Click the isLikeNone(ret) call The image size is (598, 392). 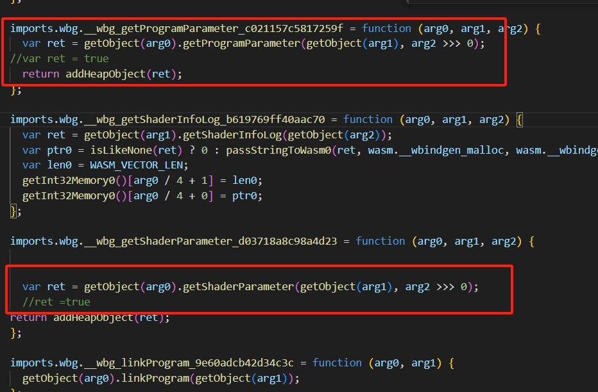click(x=136, y=151)
